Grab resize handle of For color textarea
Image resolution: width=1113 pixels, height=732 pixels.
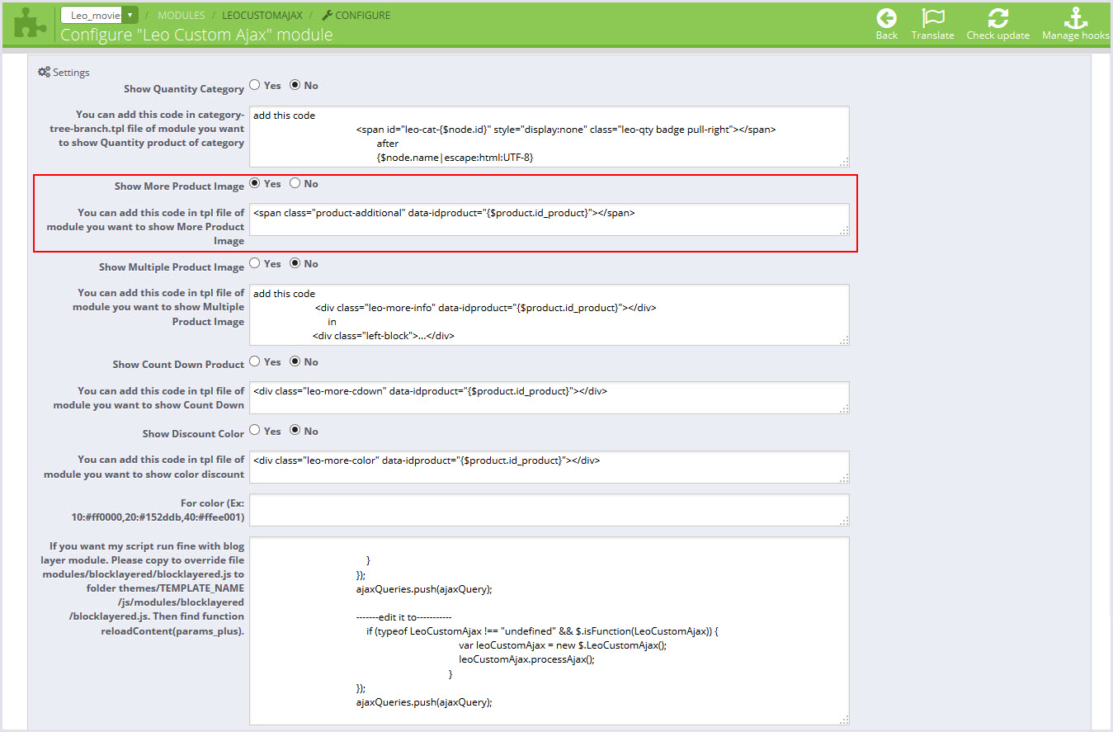(x=844, y=522)
